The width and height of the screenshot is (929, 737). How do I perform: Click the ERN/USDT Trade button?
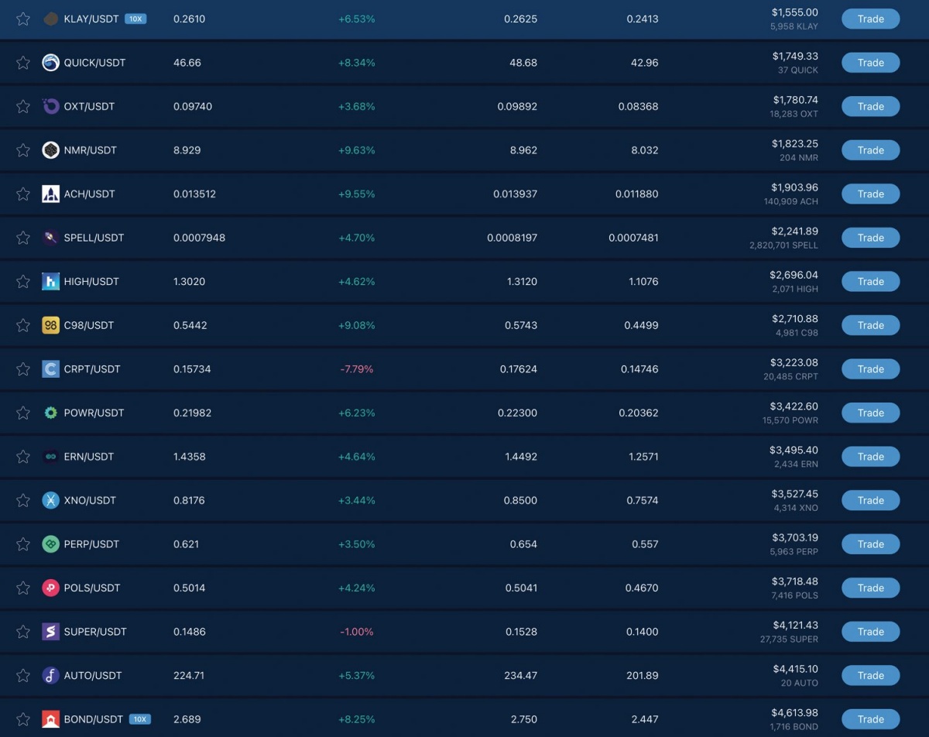pos(871,457)
